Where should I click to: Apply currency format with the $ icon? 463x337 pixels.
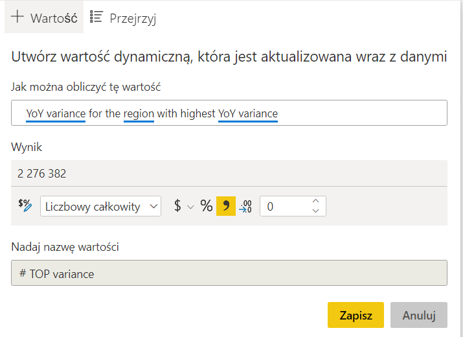pyautogui.click(x=177, y=206)
